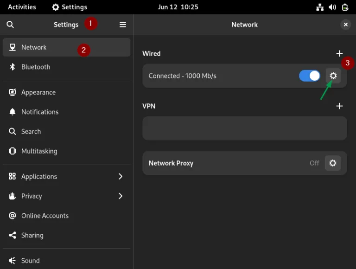356x269 pixels.
Task: Open the Settings app menu in top bar
Action: (x=70, y=7)
